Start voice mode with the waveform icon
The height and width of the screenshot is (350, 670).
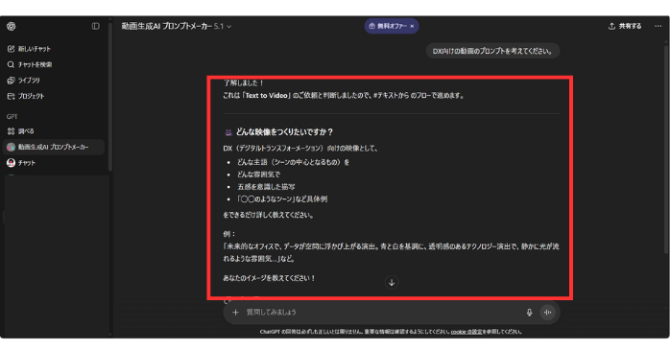point(547,313)
